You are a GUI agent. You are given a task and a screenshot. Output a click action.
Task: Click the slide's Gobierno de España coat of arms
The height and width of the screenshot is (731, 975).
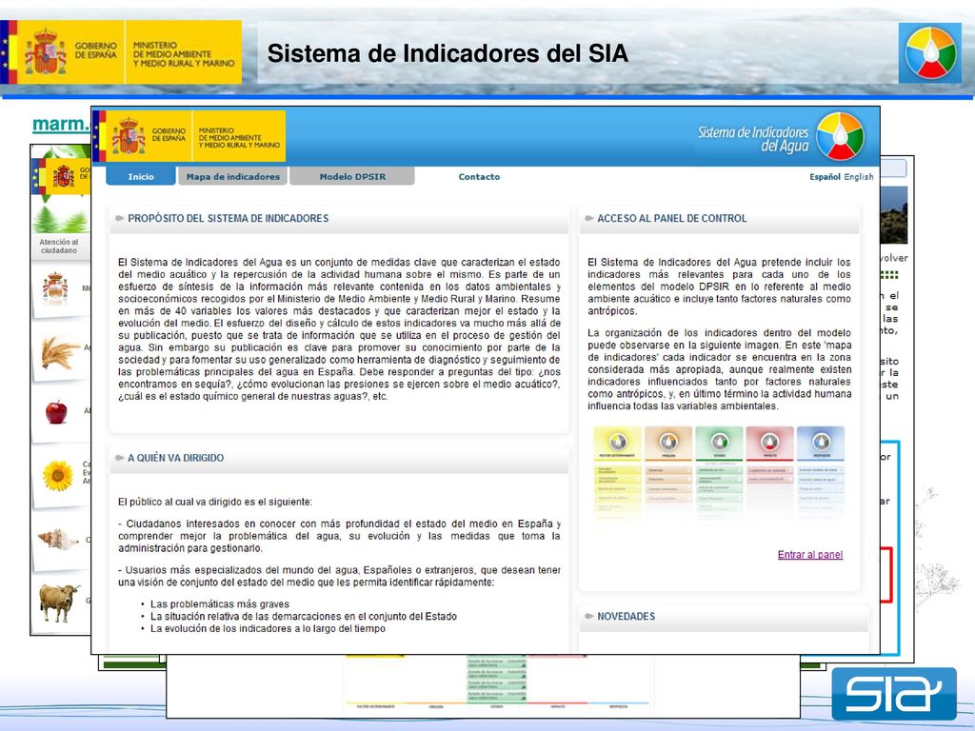(46, 51)
